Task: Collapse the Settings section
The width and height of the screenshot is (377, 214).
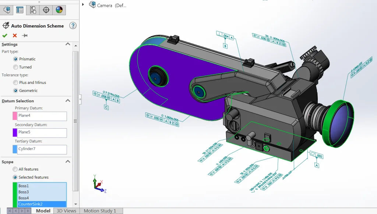Action: coord(67,44)
